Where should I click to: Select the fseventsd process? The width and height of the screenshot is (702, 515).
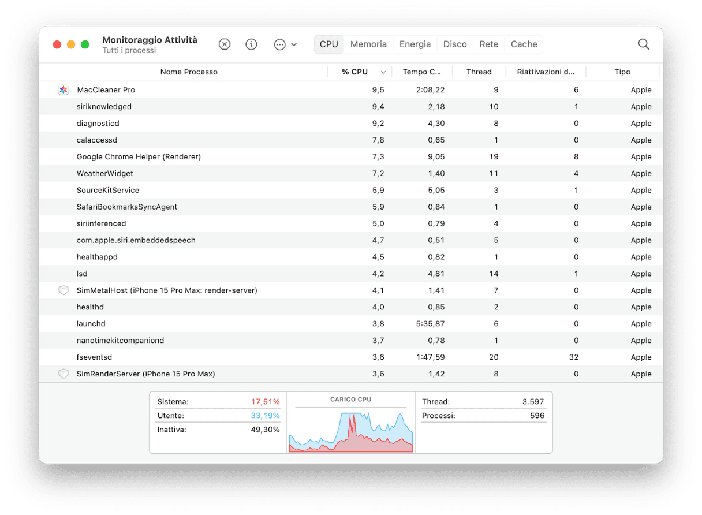point(351,357)
